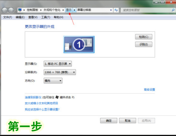
Task: Open the 方向 orientation dropdown 横向
Action: coord(53,81)
